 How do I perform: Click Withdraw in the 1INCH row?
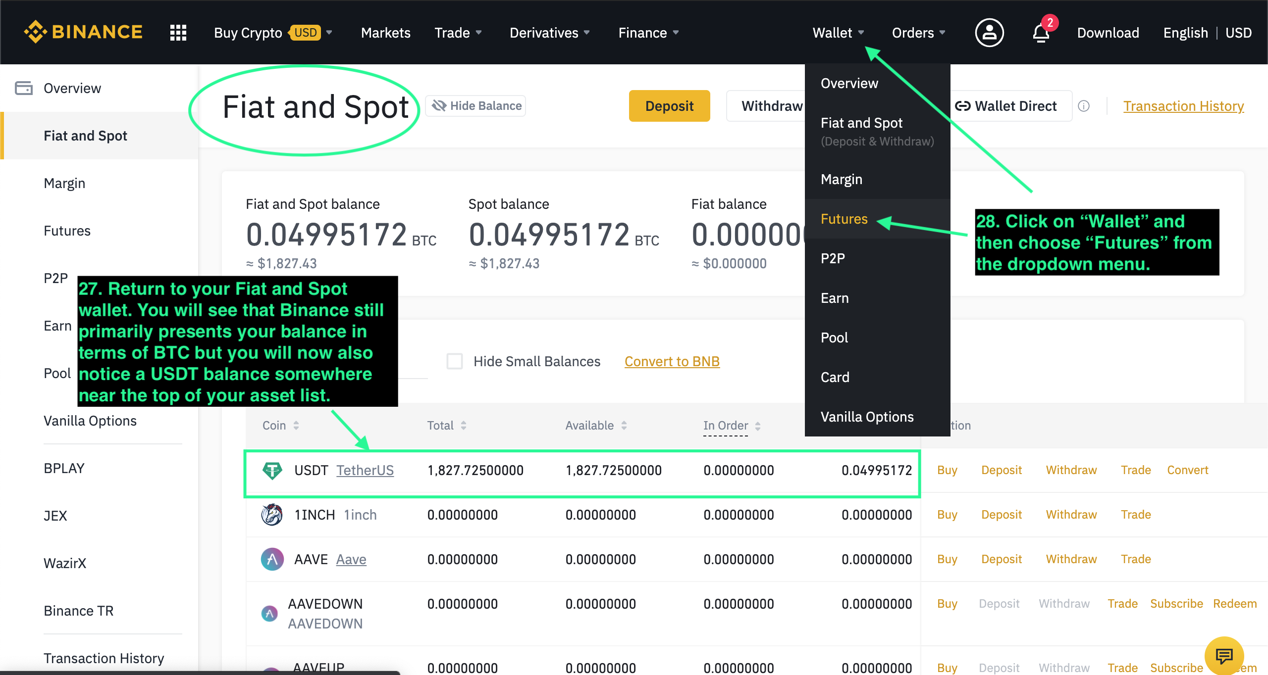point(1071,515)
